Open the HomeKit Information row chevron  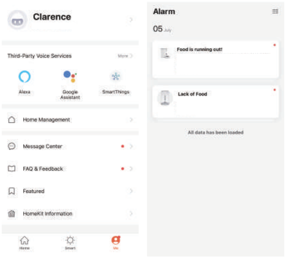tap(131, 213)
